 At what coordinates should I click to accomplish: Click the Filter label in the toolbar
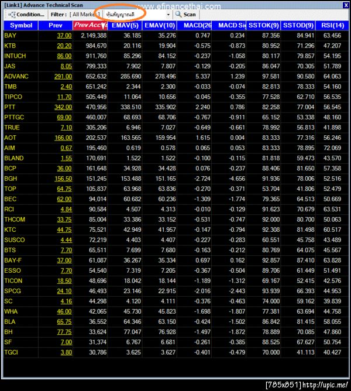coord(59,15)
